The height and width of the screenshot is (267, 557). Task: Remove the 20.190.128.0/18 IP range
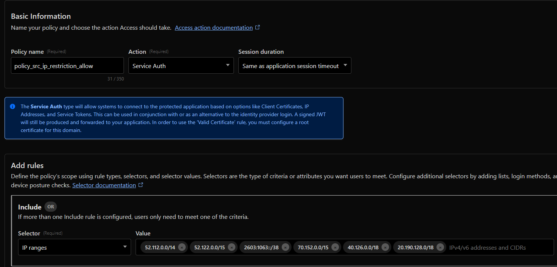click(440, 247)
